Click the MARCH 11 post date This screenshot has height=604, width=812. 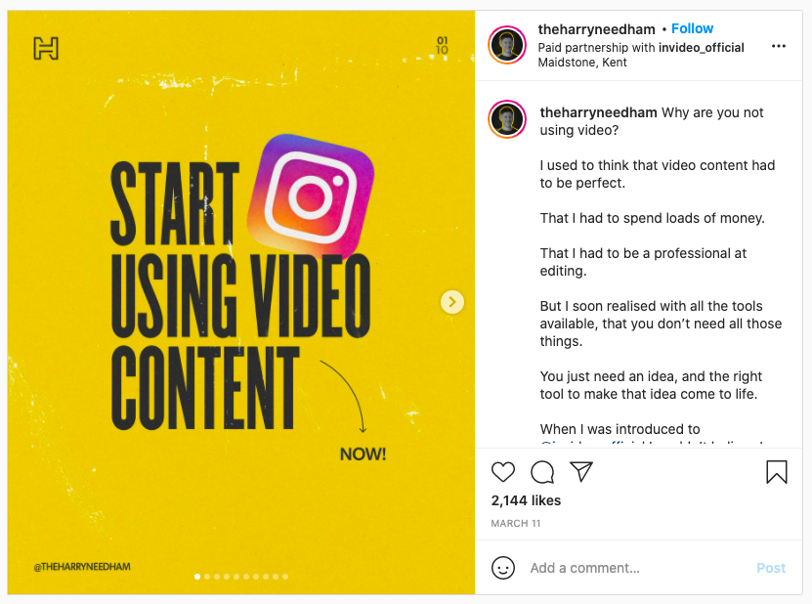click(515, 524)
